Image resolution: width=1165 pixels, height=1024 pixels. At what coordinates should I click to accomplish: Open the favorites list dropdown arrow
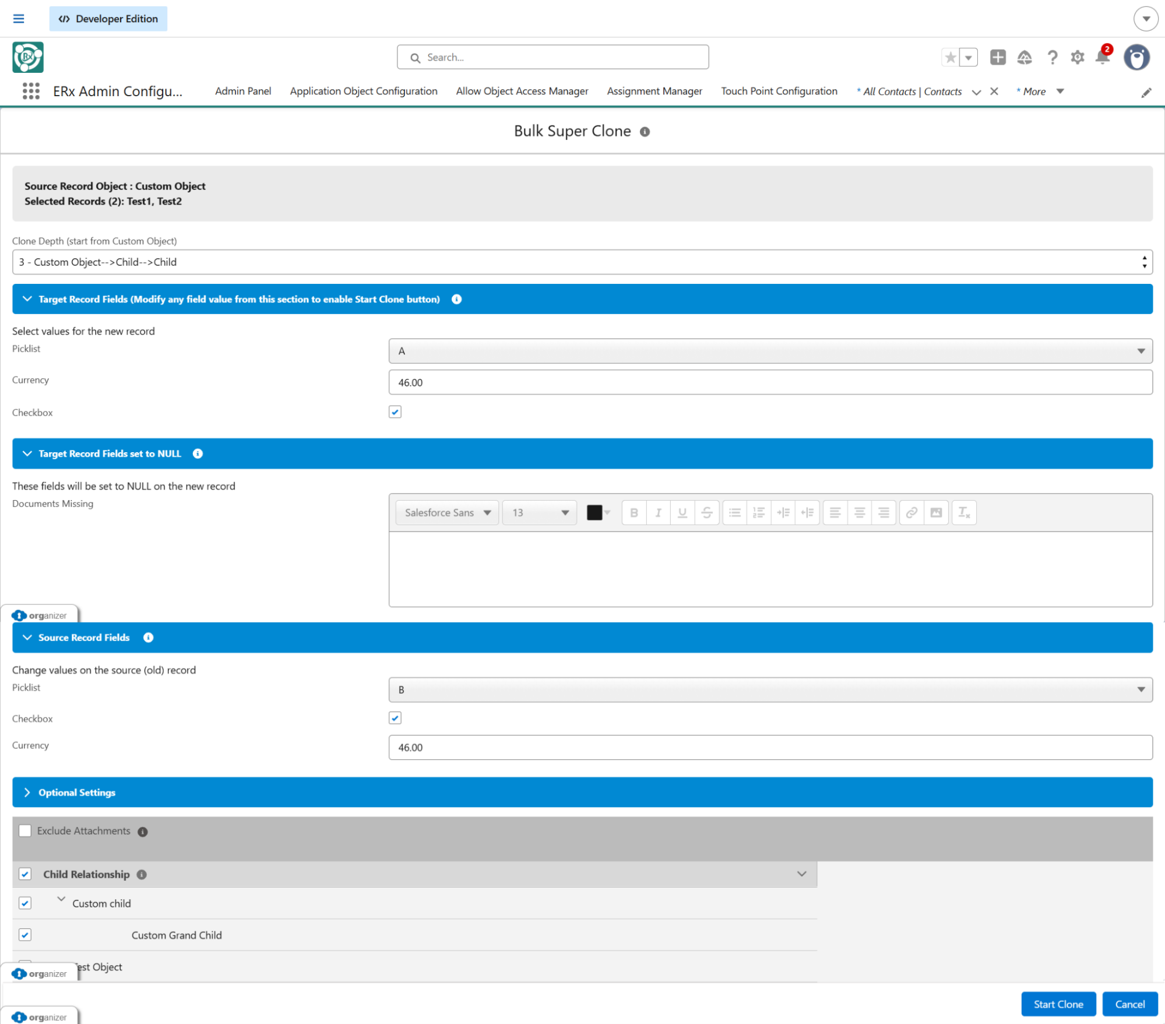[x=969, y=57]
